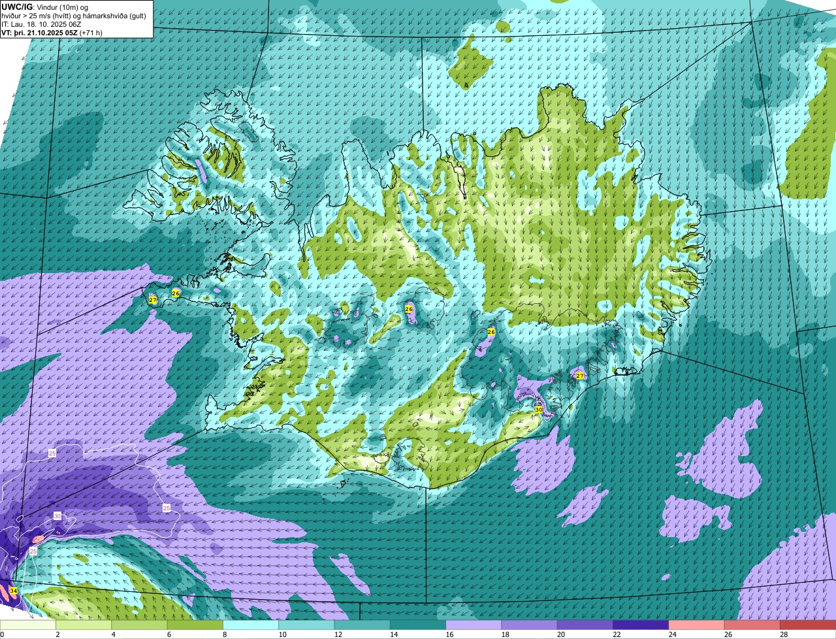Click the title line 'UWC/IG: Vindur (10m) og'

point(44,7)
